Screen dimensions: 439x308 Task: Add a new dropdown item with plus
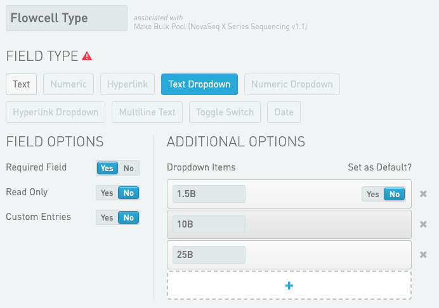(289, 285)
